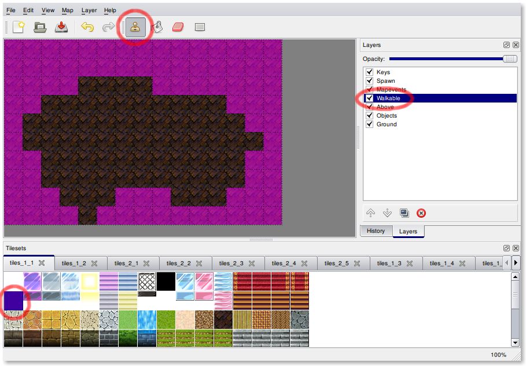
Task: Pick the solid purple tile
Action: click(14, 301)
